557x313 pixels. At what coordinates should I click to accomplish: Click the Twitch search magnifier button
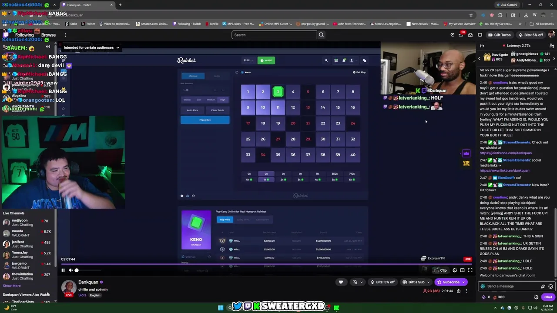321,35
